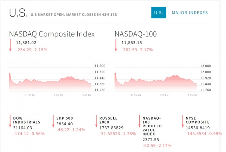Image resolution: width=226 pixels, height=152 pixels.
Task: Open the NASDAQ-100 heading link
Action: (x=136, y=34)
